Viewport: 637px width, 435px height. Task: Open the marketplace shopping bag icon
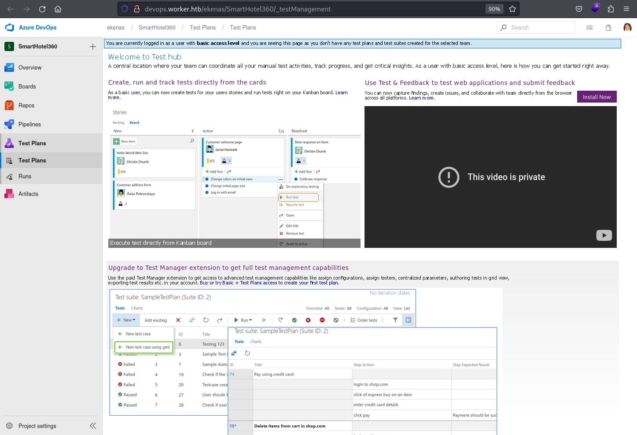coord(608,27)
